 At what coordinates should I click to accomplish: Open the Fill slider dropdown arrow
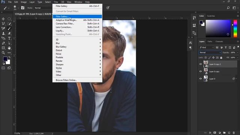pyautogui.click(x=237, y=57)
